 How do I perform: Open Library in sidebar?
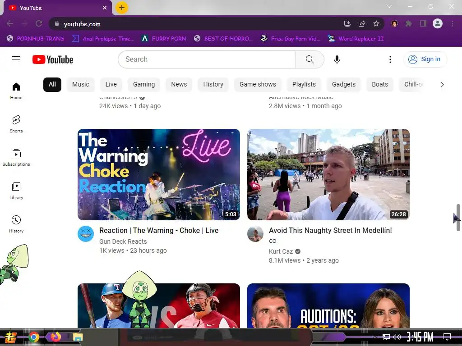(x=16, y=191)
